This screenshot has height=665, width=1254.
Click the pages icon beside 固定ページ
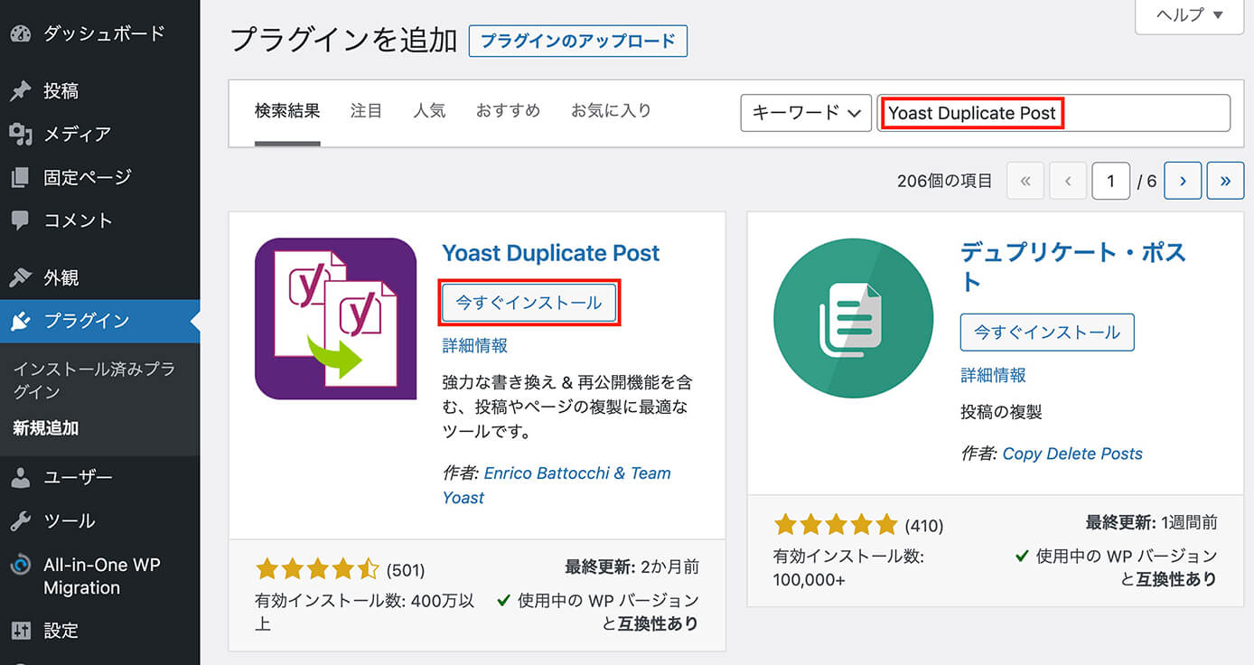[x=21, y=177]
